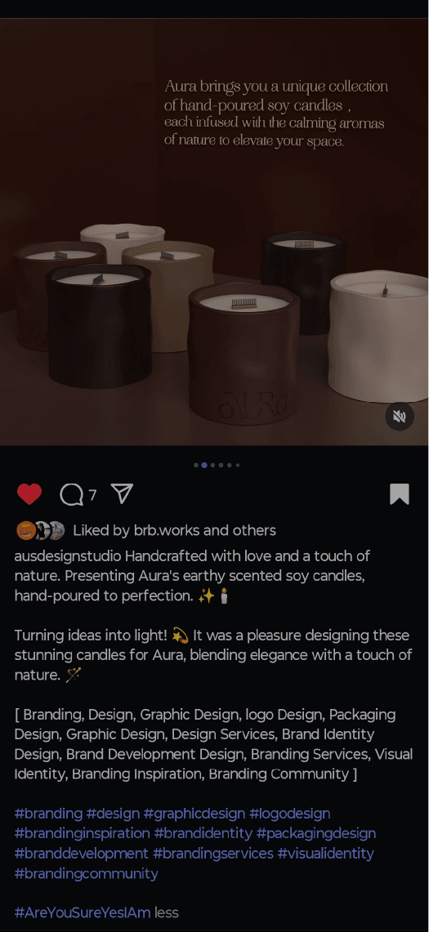This screenshot has height=932, width=429.
Task: Share the post via paper plane icon
Action: (122, 493)
